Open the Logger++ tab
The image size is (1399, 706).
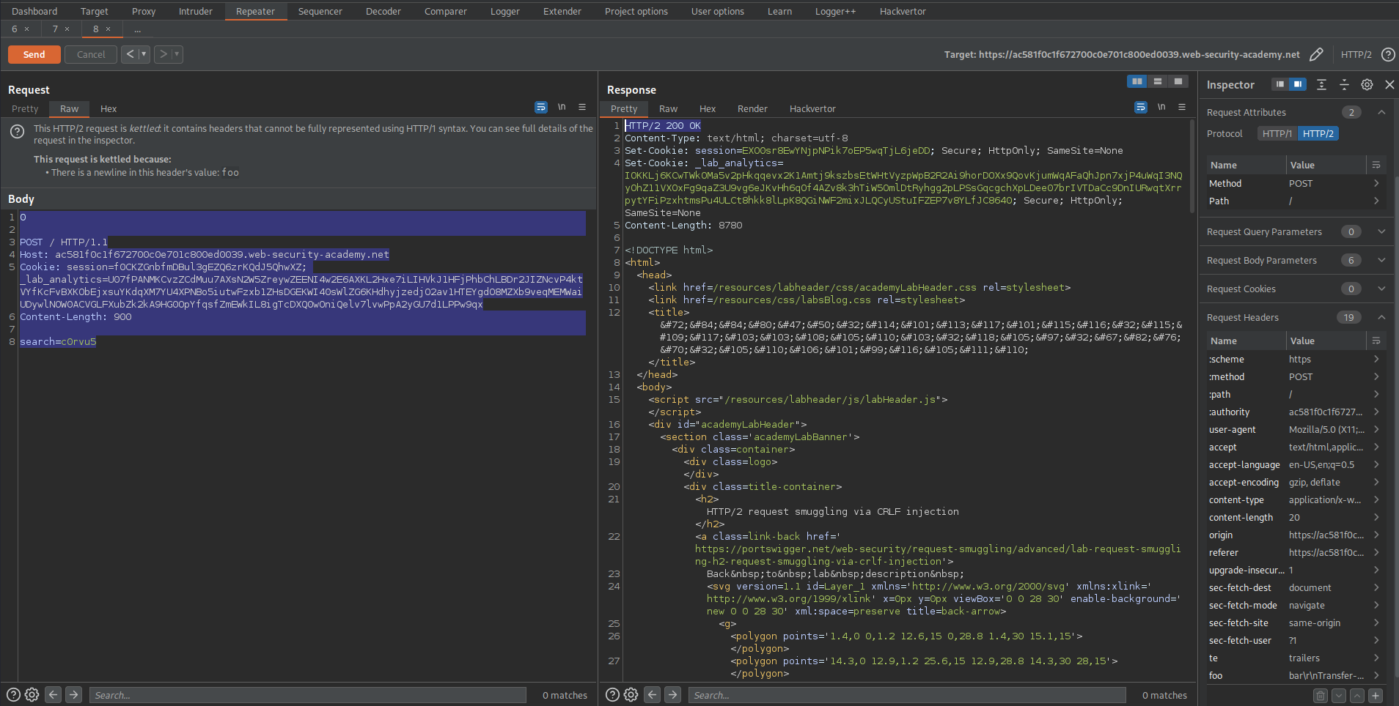click(835, 11)
